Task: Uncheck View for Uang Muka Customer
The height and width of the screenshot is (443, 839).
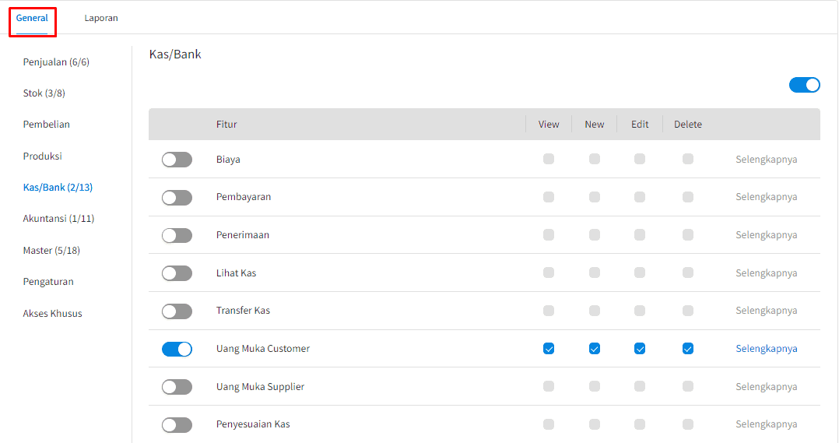Action: pos(549,349)
